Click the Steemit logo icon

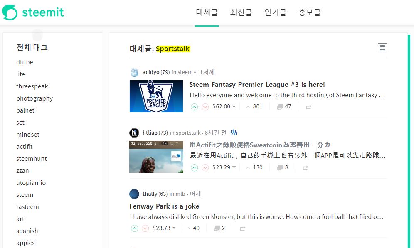pyautogui.click(x=10, y=12)
